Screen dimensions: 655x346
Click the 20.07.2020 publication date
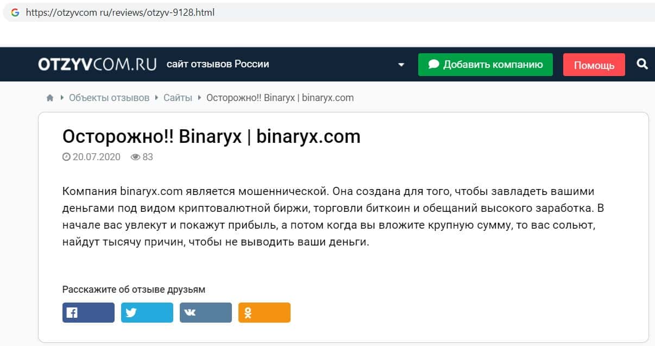point(97,157)
